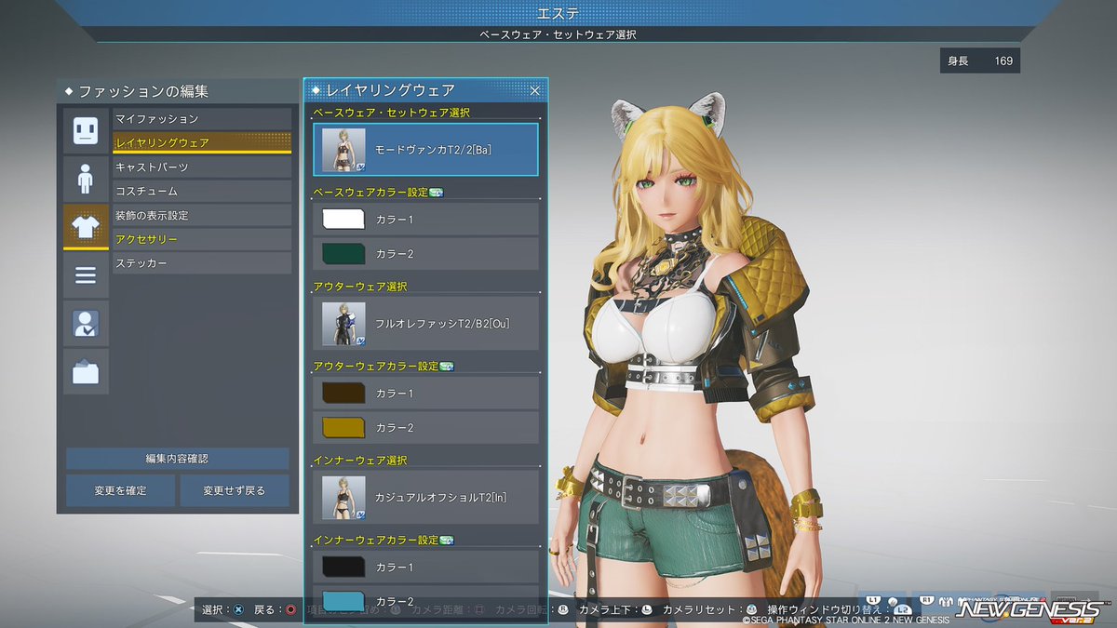Click ベースウェア・セットウェア選択 section heading
The image size is (1117, 628).
click(391, 113)
